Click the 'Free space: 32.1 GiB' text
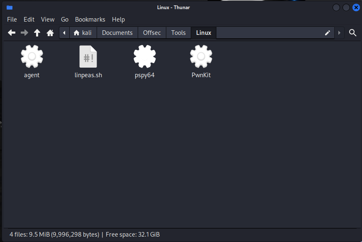This screenshot has height=242, width=362. click(x=133, y=235)
